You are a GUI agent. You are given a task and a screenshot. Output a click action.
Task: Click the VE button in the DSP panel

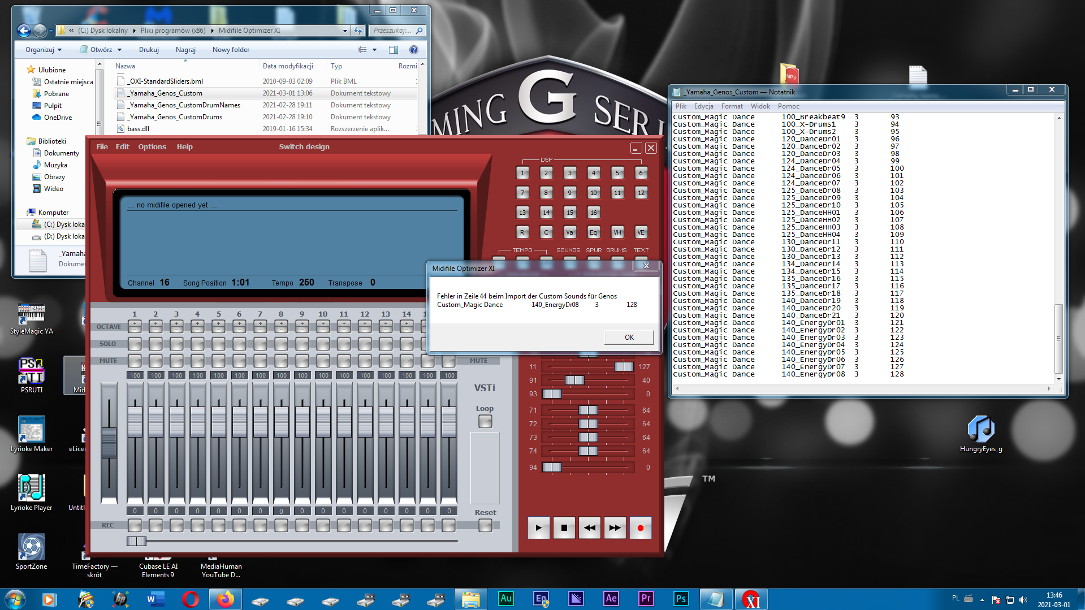641,232
